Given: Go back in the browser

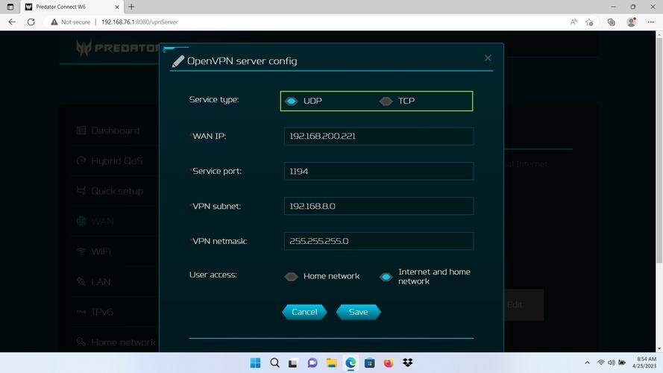Looking at the screenshot, I should [x=12, y=22].
